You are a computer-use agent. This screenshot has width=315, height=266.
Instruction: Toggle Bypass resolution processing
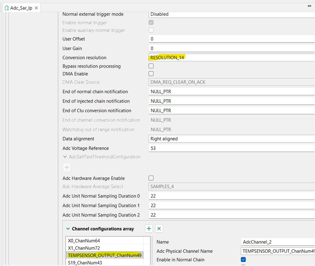click(151, 66)
